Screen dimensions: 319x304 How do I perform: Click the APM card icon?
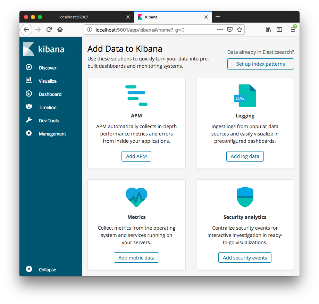[x=136, y=96]
